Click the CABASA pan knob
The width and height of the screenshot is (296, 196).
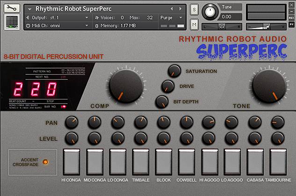click(x=255, y=123)
